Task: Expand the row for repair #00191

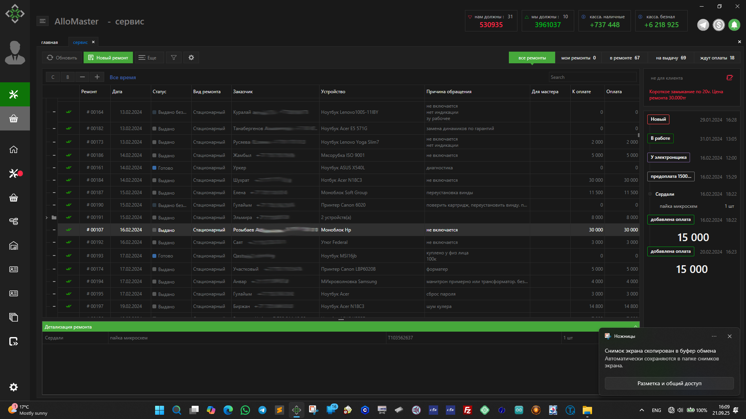Action: pyautogui.click(x=47, y=217)
